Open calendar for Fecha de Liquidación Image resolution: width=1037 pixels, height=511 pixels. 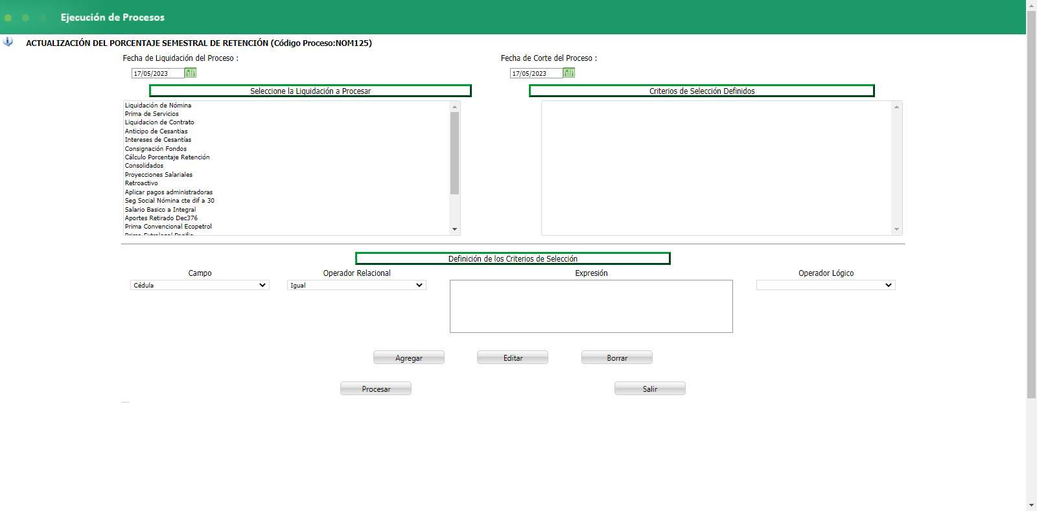coord(191,73)
